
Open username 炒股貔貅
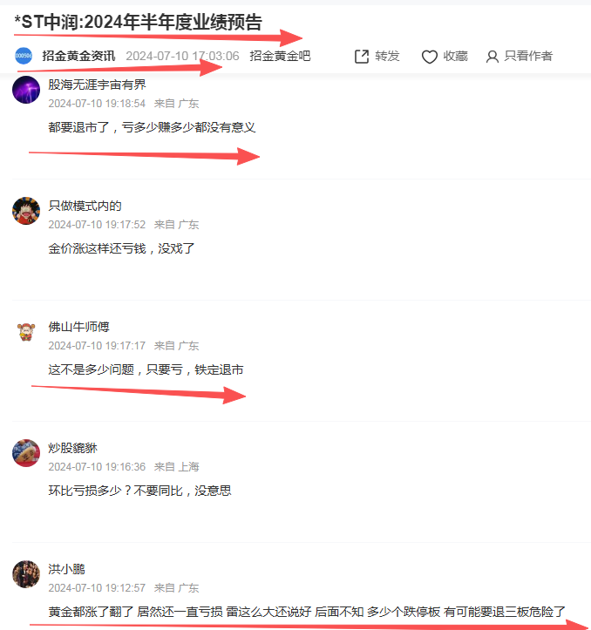point(72,448)
